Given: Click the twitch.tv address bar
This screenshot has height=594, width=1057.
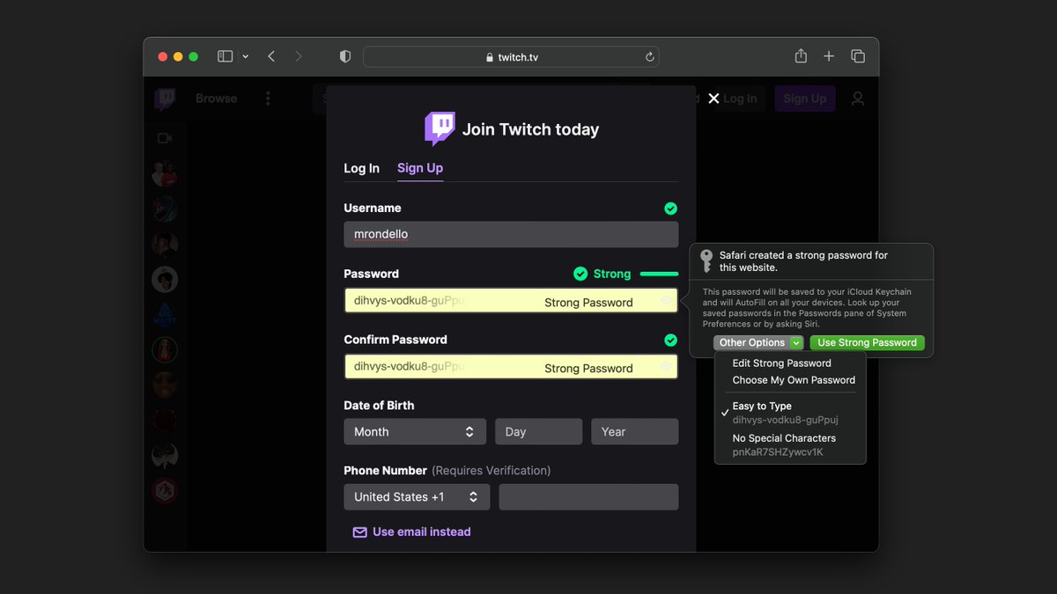Looking at the screenshot, I should pos(511,57).
